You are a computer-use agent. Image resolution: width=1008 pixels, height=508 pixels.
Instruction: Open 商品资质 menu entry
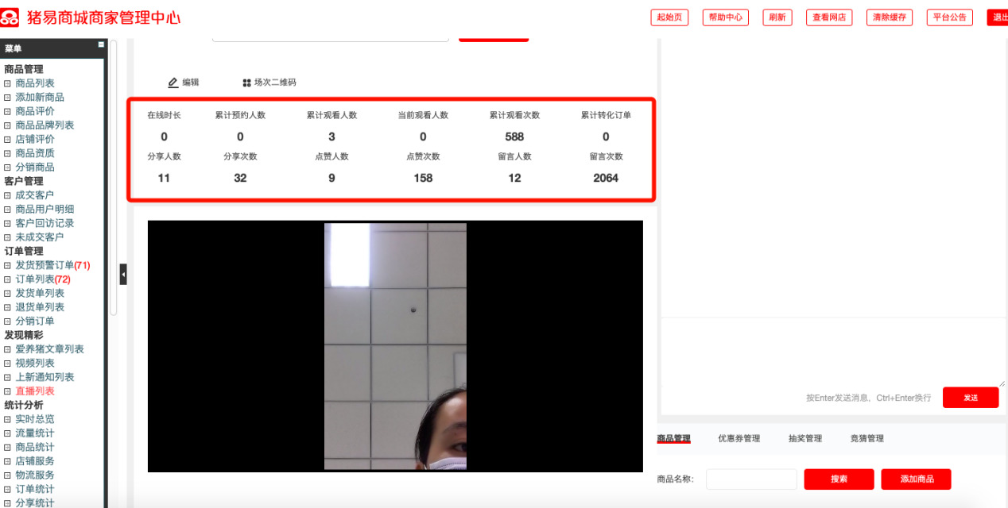click(35, 153)
